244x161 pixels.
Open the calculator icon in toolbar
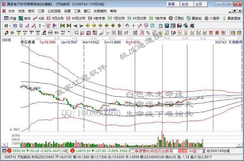(167, 25)
